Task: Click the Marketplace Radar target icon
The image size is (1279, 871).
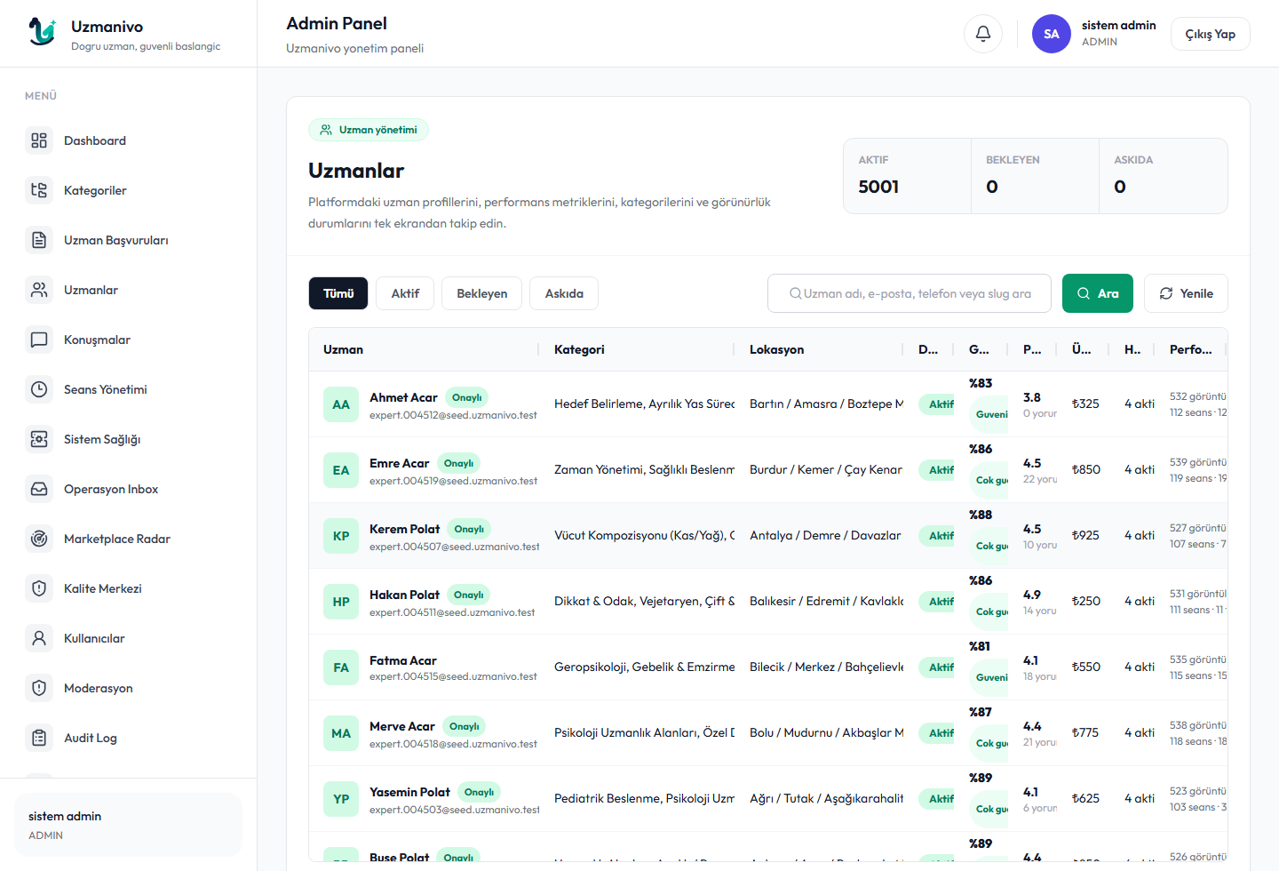Action: 39,539
